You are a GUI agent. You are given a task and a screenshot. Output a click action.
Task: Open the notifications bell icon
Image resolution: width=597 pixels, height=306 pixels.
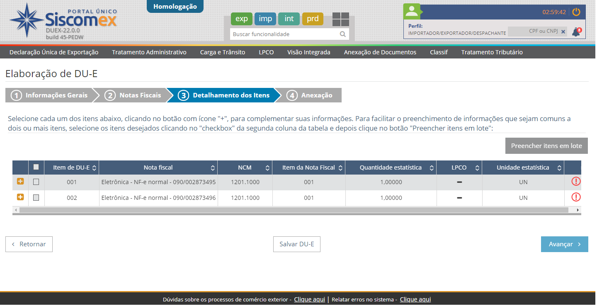(575, 32)
